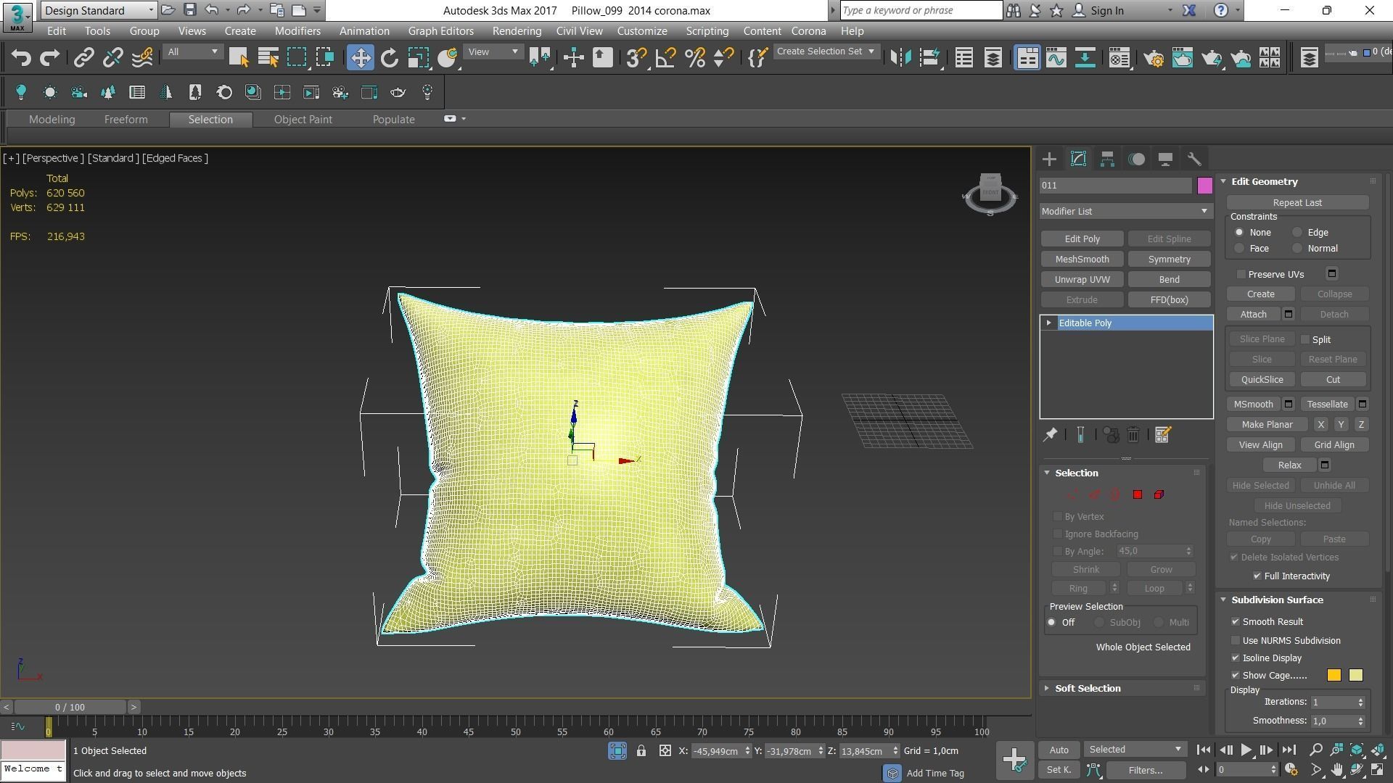Open Render Setup icon
Image resolution: width=1393 pixels, height=783 pixels.
pyautogui.click(x=1154, y=57)
